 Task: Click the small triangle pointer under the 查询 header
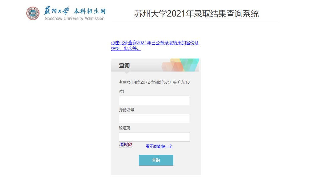tap(127, 72)
